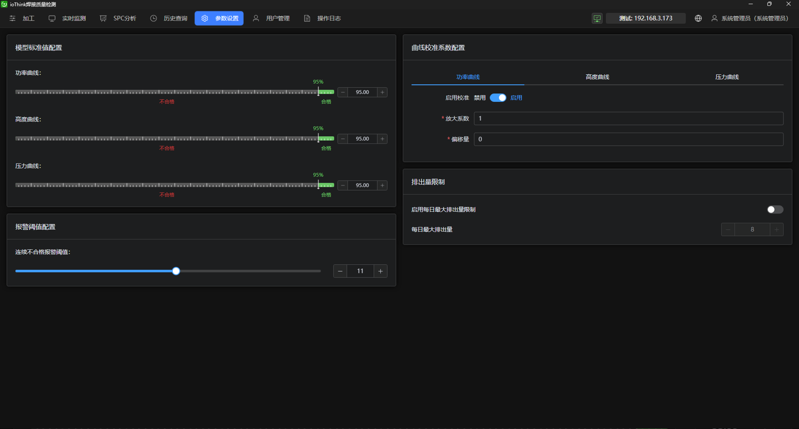Increase the 连续不合格报警阈值 with the plus button
This screenshot has height=429, width=799.
(x=381, y=271)
